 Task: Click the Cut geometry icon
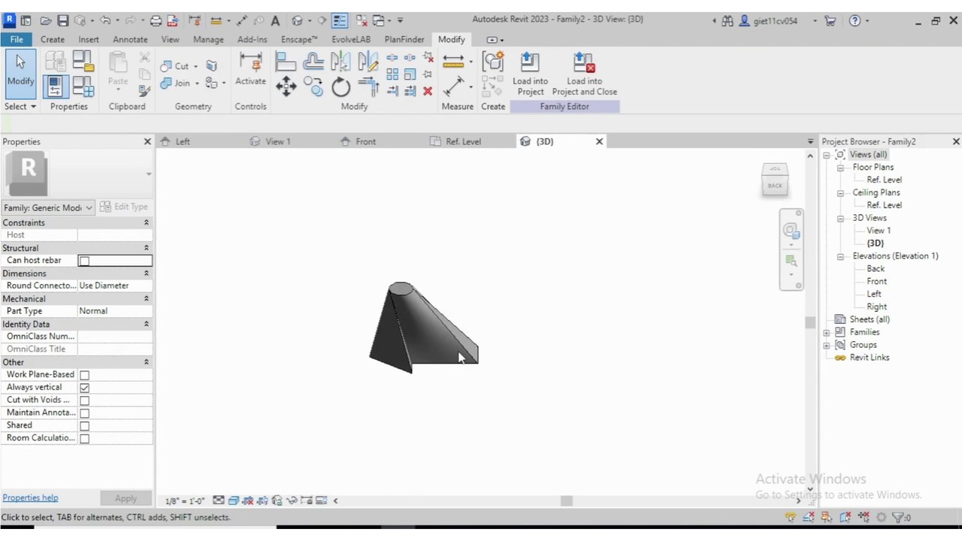(166, 66)
